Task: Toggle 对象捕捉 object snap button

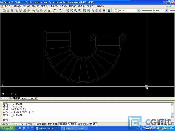Action: click(x=63, y=124)
